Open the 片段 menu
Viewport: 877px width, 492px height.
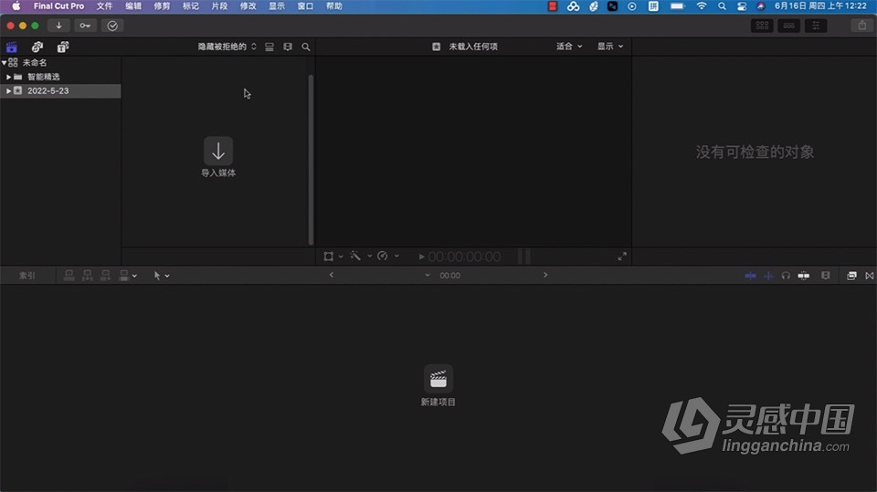tap(219, 6)
